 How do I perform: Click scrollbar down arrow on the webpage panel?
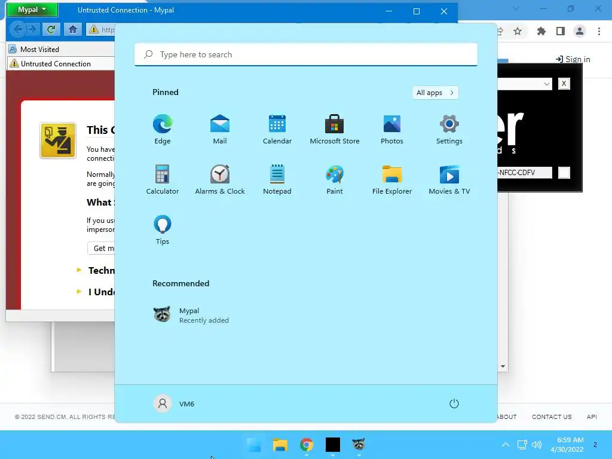(503, 366)
